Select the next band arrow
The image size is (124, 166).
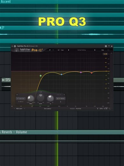(60, 95)
